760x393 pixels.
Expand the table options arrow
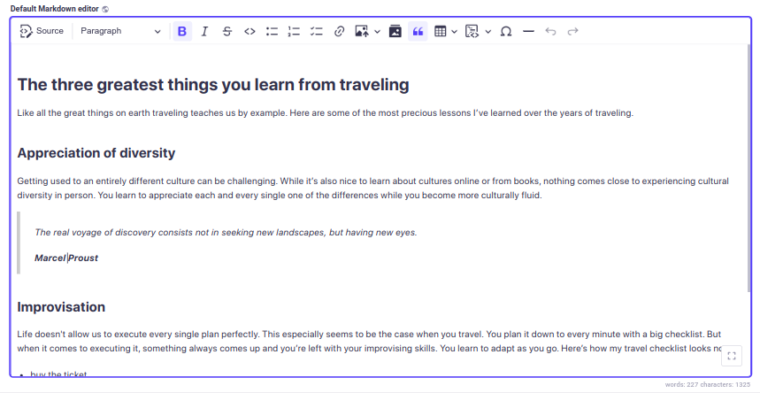454,32
